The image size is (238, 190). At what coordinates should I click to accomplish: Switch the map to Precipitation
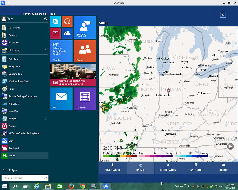[x=168, y=168]
